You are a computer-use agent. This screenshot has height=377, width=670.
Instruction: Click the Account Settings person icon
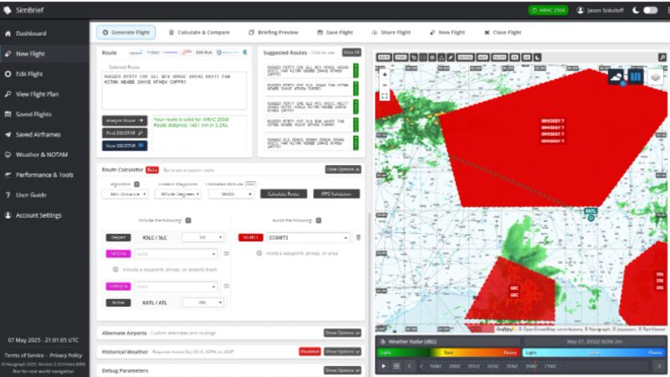pyautogui.click(x=8, y=215)
